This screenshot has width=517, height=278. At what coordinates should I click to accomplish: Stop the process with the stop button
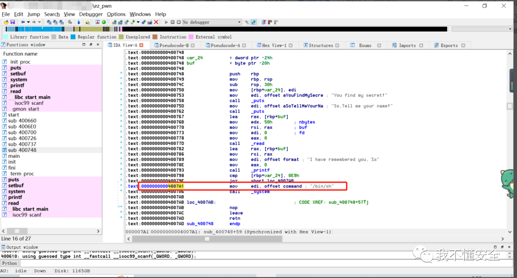coord(179,22)
